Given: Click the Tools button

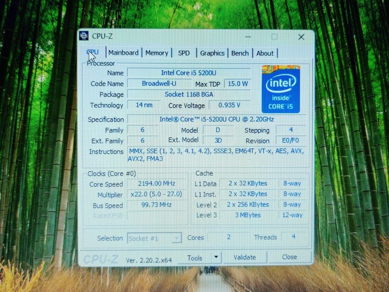Looking at the screenshot, I should pyautogui.click(x=195, y=258).
